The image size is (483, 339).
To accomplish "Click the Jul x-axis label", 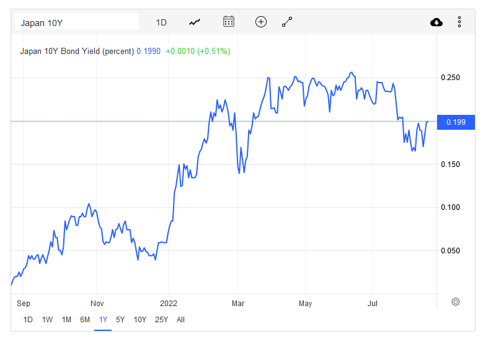I will (373, 304).
